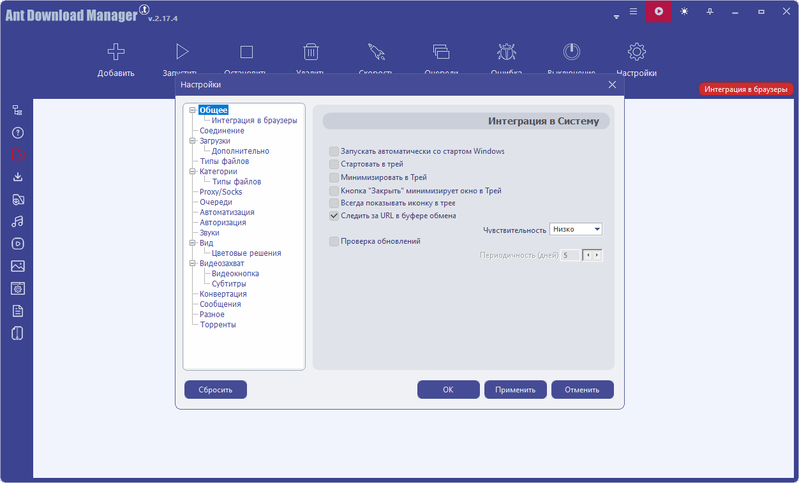The height and width of the screenshot is (483, 799).
Task: Open the Очереди queues icon
Action: 441,52
